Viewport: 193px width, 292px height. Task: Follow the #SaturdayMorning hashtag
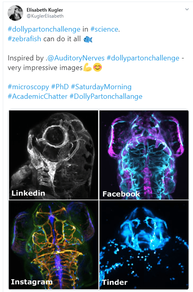(101, 87)
